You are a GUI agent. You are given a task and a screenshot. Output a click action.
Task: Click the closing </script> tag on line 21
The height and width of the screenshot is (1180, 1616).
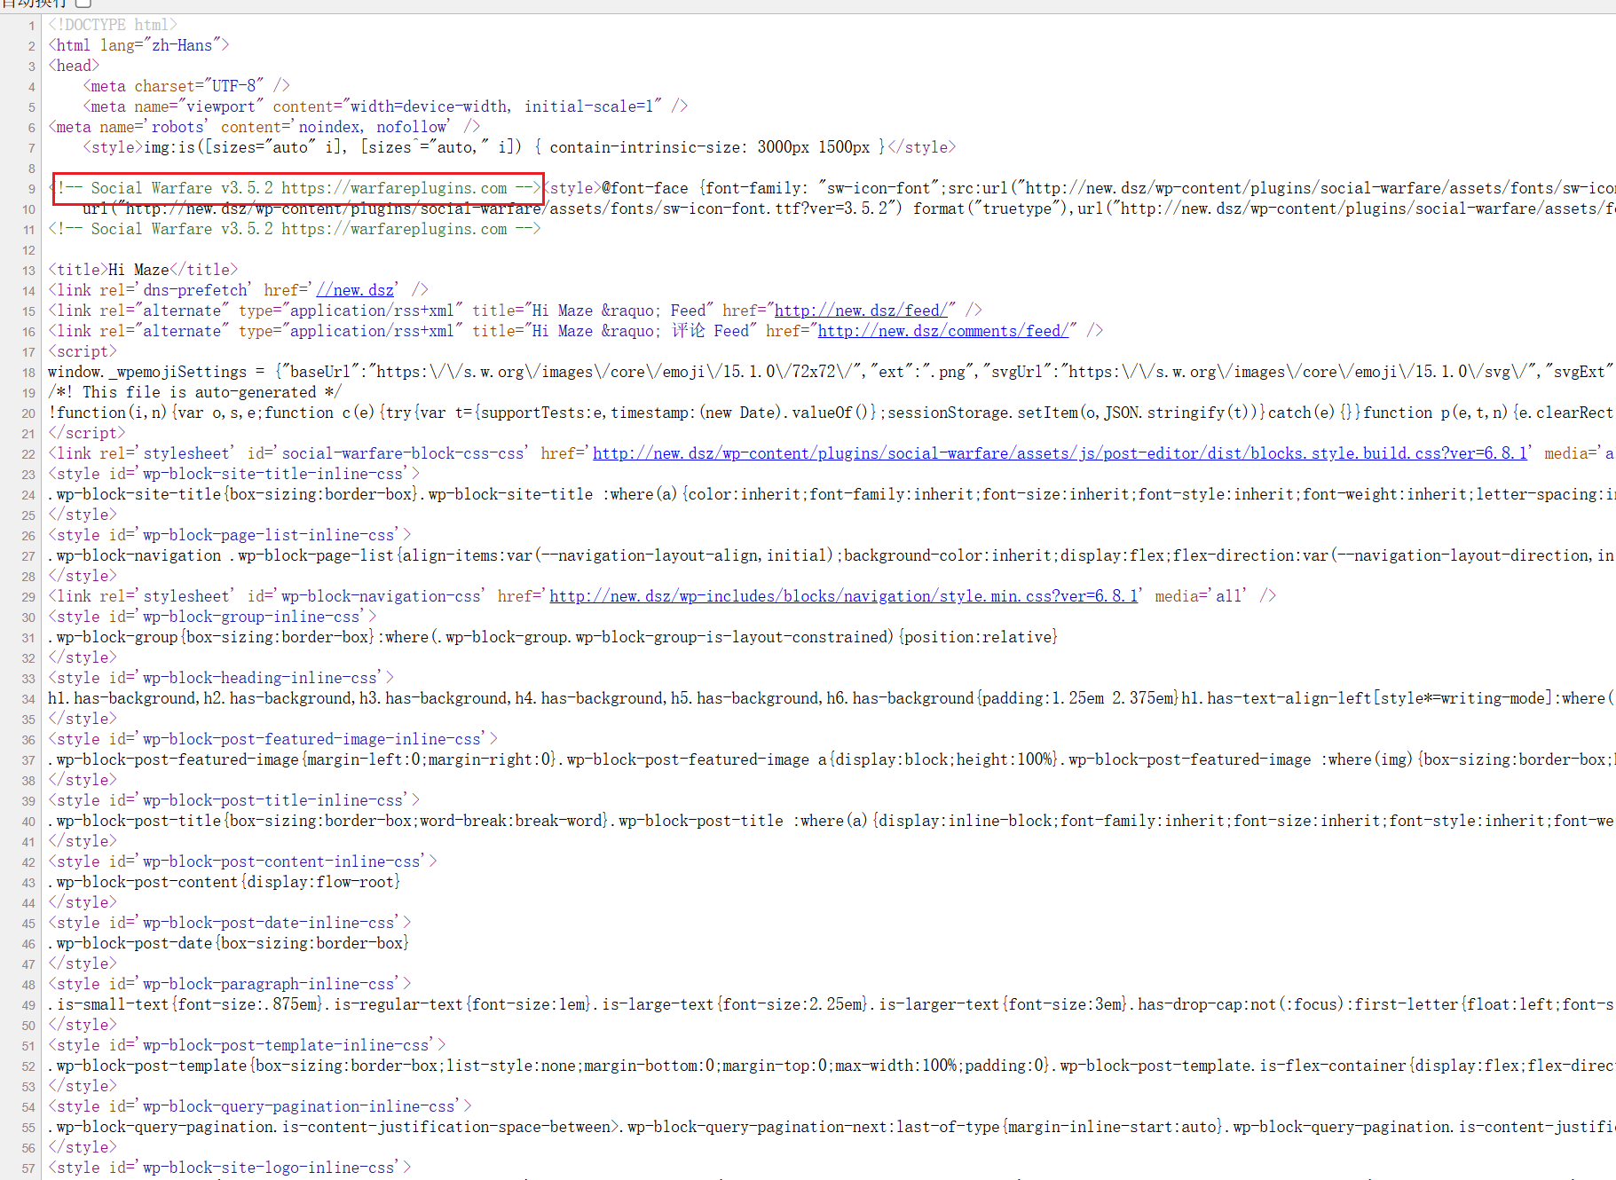[87, 433]
